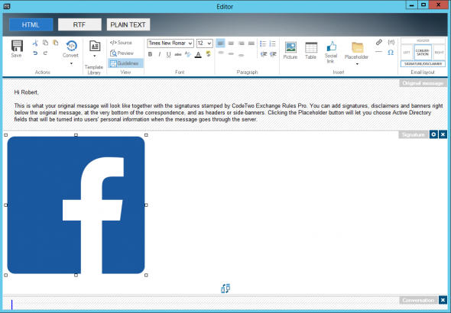Click the Save icon in Actions
Viewport: 451px width, 313px height.
17,49
